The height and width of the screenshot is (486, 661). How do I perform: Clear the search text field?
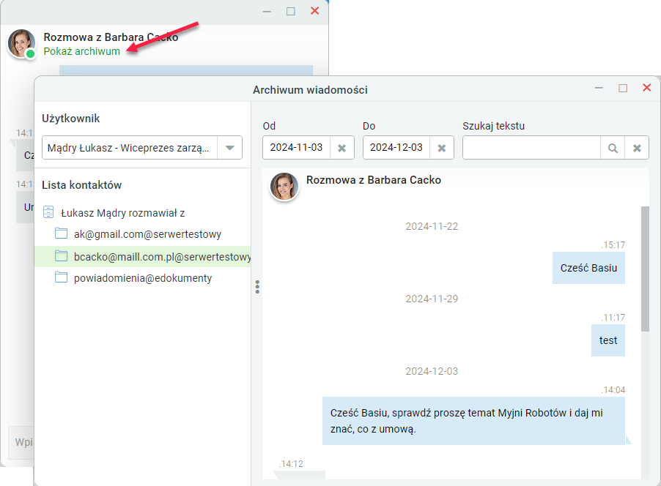pos(637,148)
